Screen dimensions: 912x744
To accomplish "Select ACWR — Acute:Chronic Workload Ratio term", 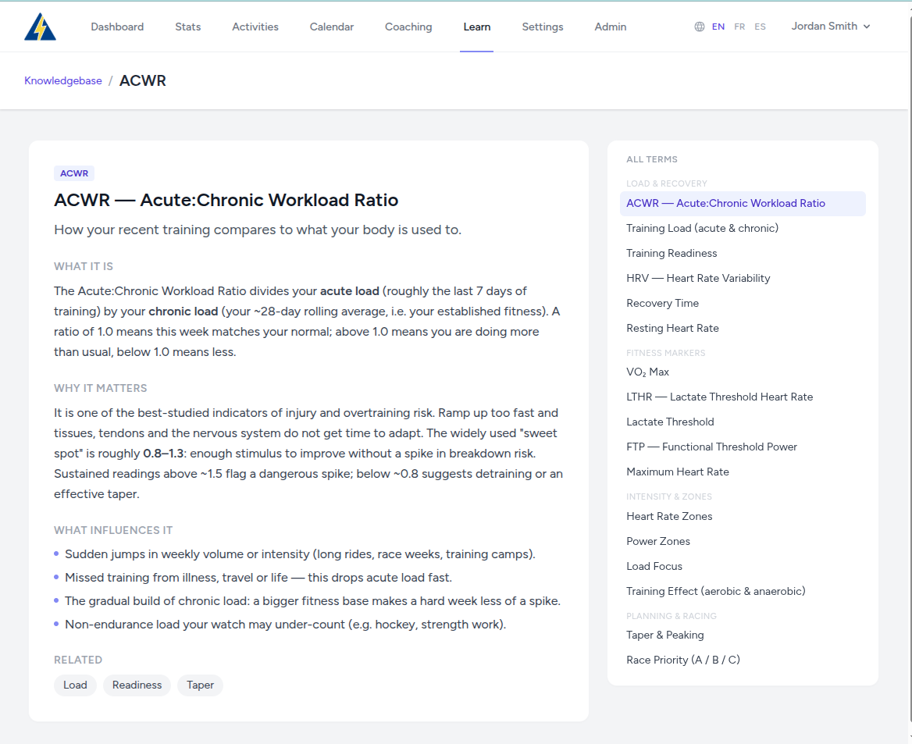I will coord(743,204).
